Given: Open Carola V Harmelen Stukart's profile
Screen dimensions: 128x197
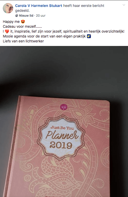Looking at the screenshot, I should point(39,6).
